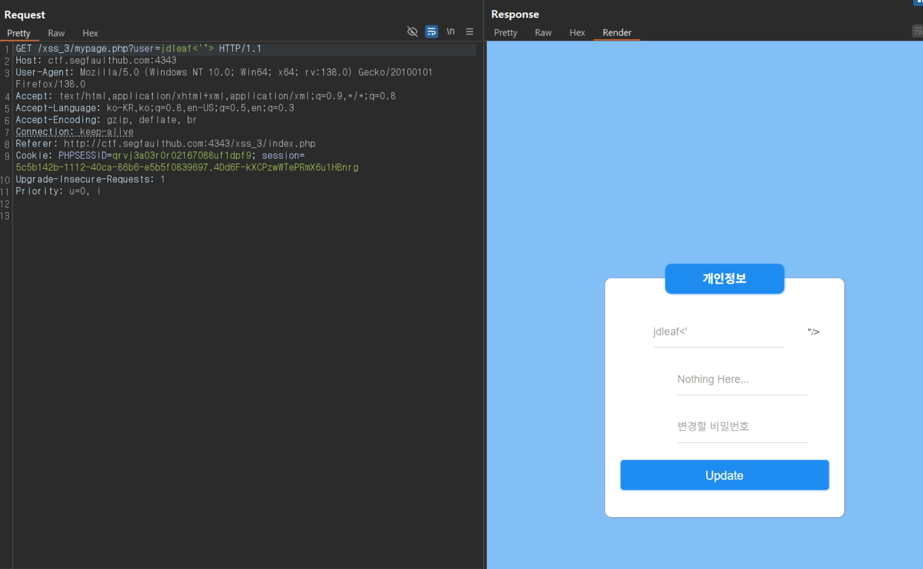Switch to Response Hex tab
The height and width of the screenshot is (569, 923).
click(x=577, y=33)
